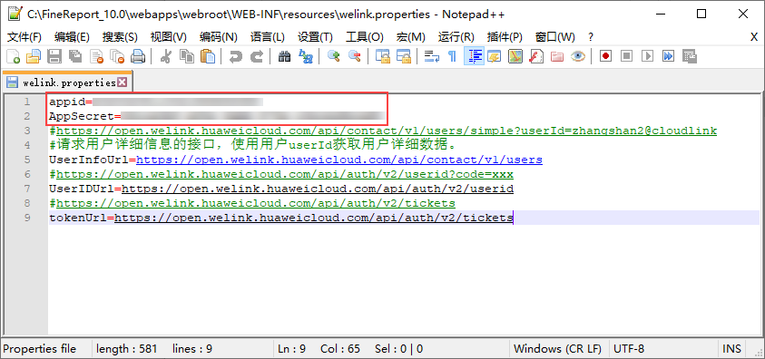Click the Chinese comment on line 4

[254, 145]
